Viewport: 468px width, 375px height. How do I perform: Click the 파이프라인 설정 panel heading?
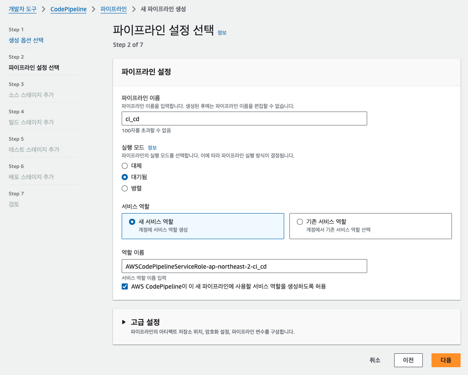[x=146, y=72]
